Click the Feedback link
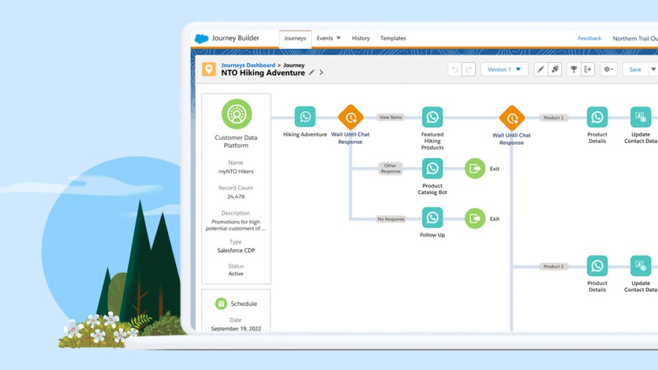The height and width of the screenshot is (370, 658). point(589,39)
